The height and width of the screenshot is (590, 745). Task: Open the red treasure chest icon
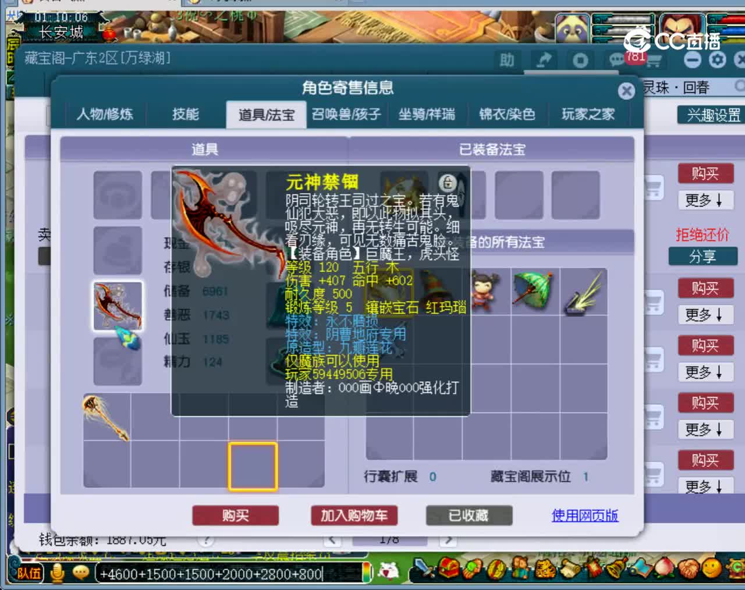tap(448, 569)
